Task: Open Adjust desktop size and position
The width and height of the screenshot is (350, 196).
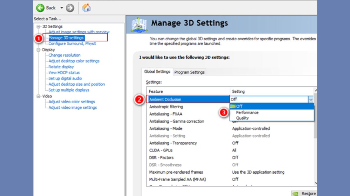Action: tap(76, 84)
